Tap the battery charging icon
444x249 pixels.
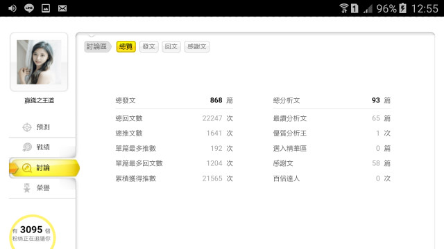[402, 8]
